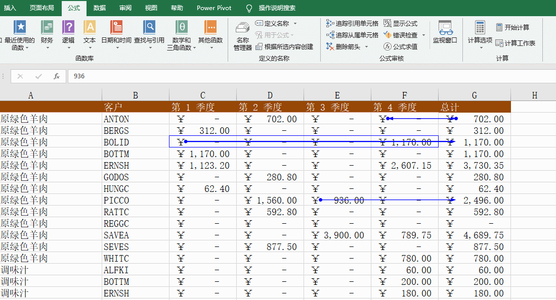Image resolution: width=556 pixels, height=300 pixels.
Task: Click the 第 1 季度 header cell
Action: 203,107
